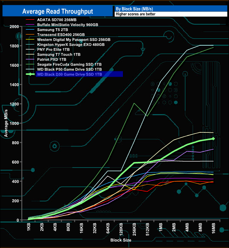229x248 pixels.
Task: Click the 64KB x-axis label
Action: 108,228
